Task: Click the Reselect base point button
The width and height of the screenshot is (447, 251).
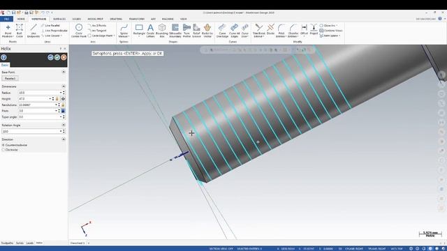Action: pyautogui.click(x=10, y=78)
